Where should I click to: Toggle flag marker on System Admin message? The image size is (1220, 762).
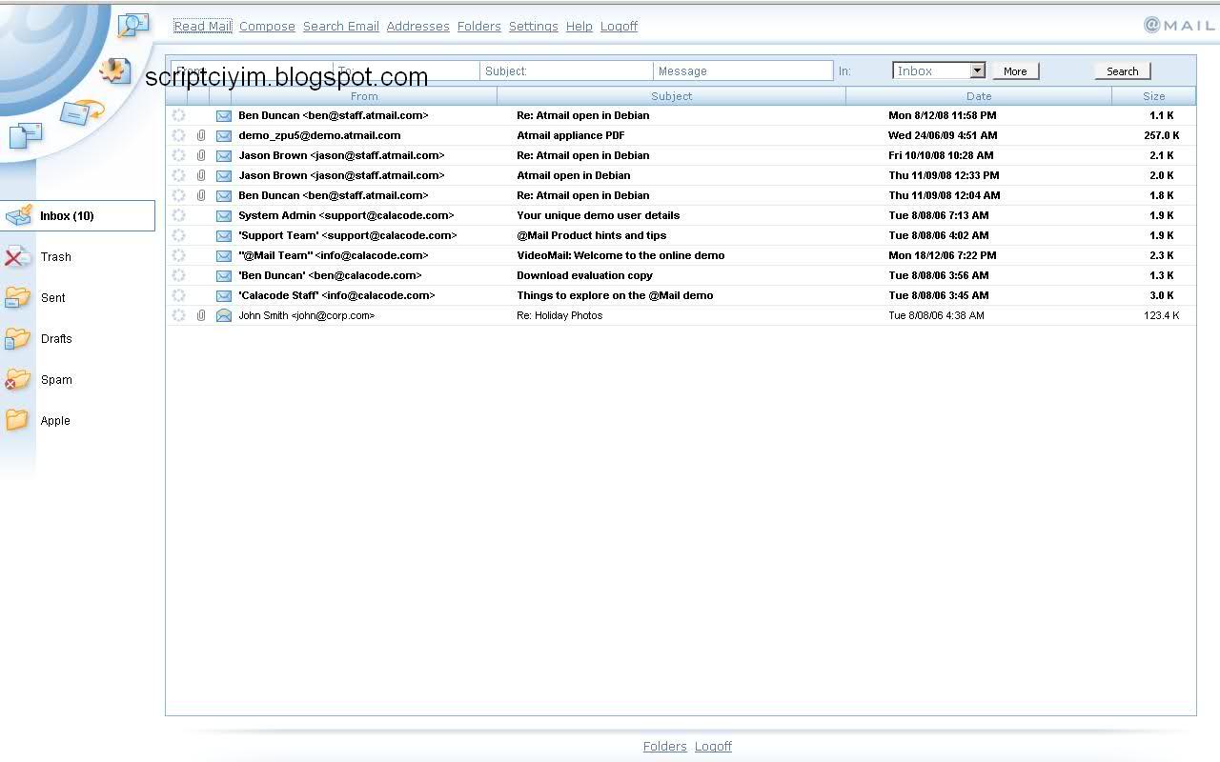tap(178, 215)
